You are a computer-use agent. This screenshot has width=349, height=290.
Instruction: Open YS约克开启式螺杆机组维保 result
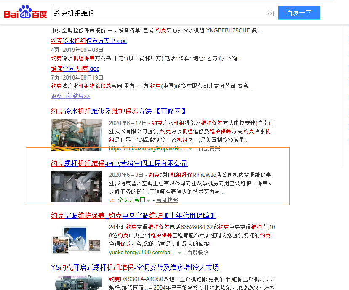(135, 267)
